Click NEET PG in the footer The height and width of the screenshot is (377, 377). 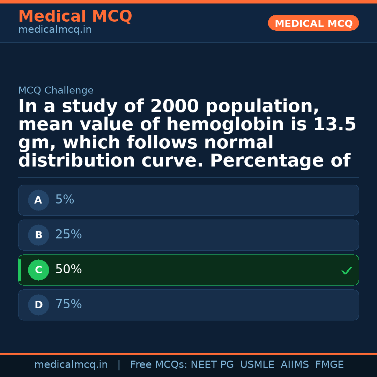coord(212,365)
